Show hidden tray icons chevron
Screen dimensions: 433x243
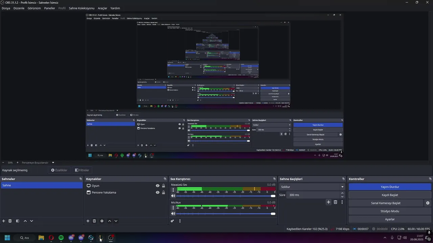[385, 238]
